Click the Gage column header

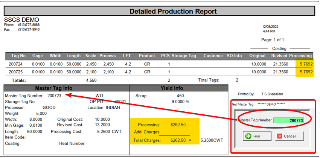point(38,56)
